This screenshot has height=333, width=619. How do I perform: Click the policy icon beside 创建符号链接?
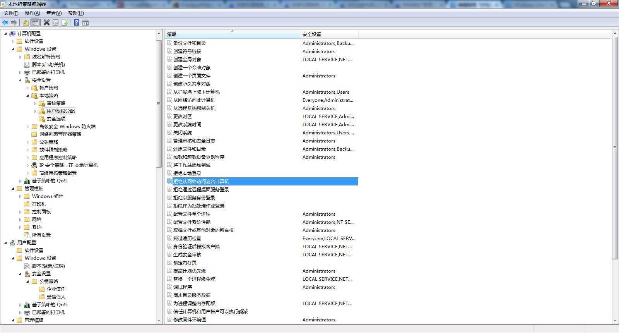coord(169,51)
